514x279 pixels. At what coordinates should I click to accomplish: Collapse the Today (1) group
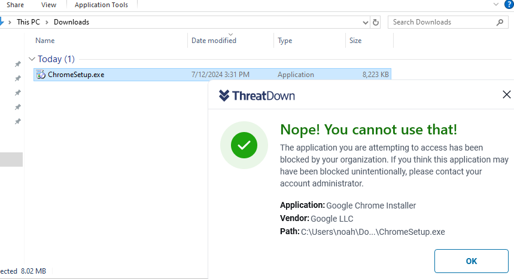(x=32, y=59)
